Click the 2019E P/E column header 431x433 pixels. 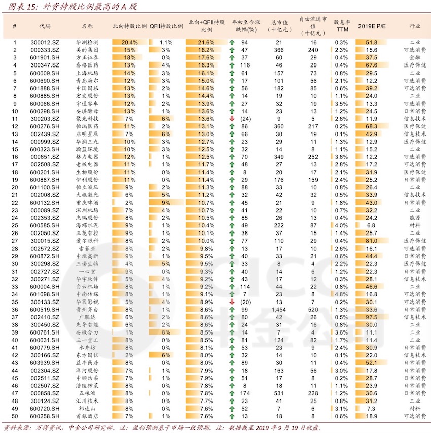(x=372, y=26)
